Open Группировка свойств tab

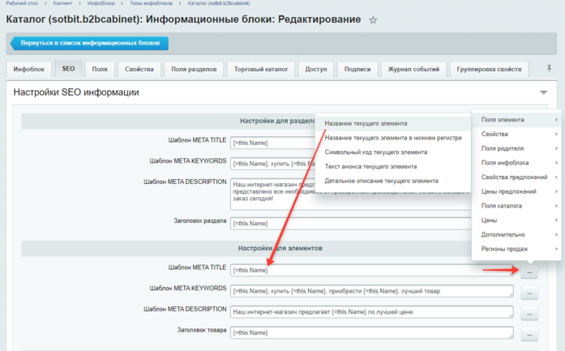click(x=489, y=69)
